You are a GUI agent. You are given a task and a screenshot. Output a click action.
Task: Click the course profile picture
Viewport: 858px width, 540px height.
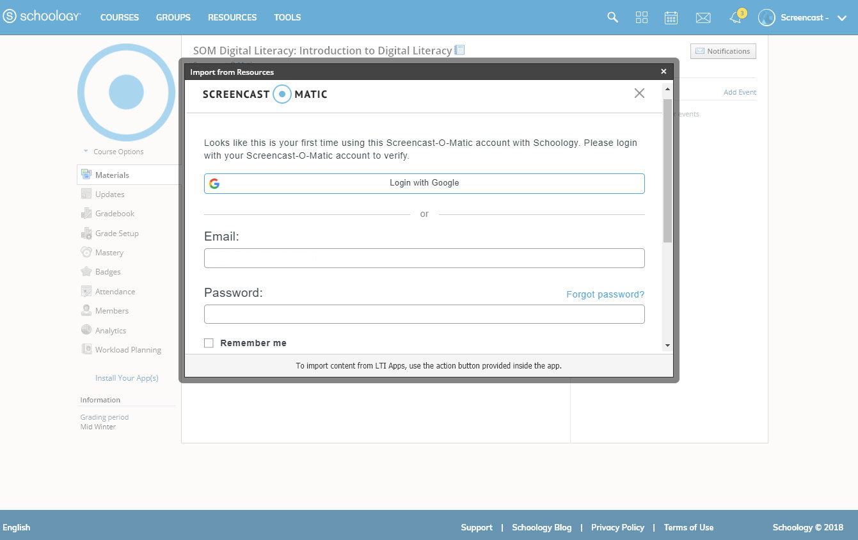(126, 92)
